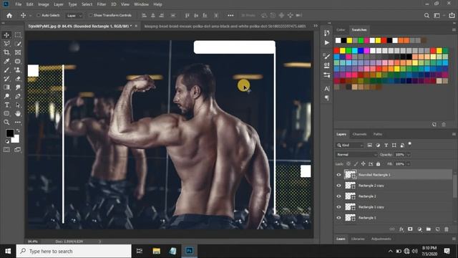Select the Brush tool
The image size is (458, 258).
[6, 70]
